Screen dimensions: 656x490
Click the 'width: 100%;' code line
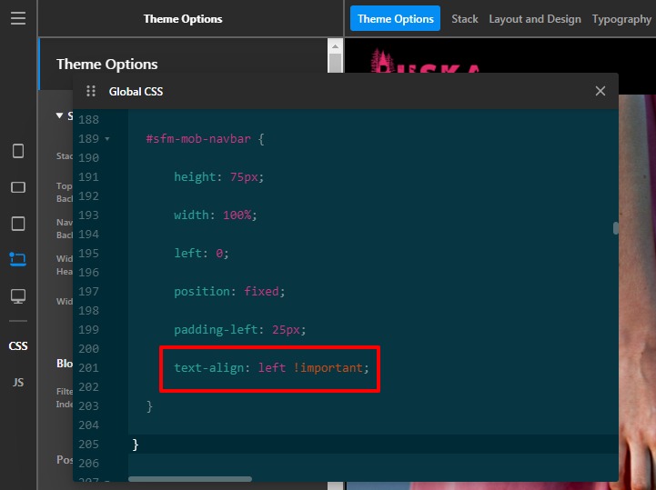[216, 215]
